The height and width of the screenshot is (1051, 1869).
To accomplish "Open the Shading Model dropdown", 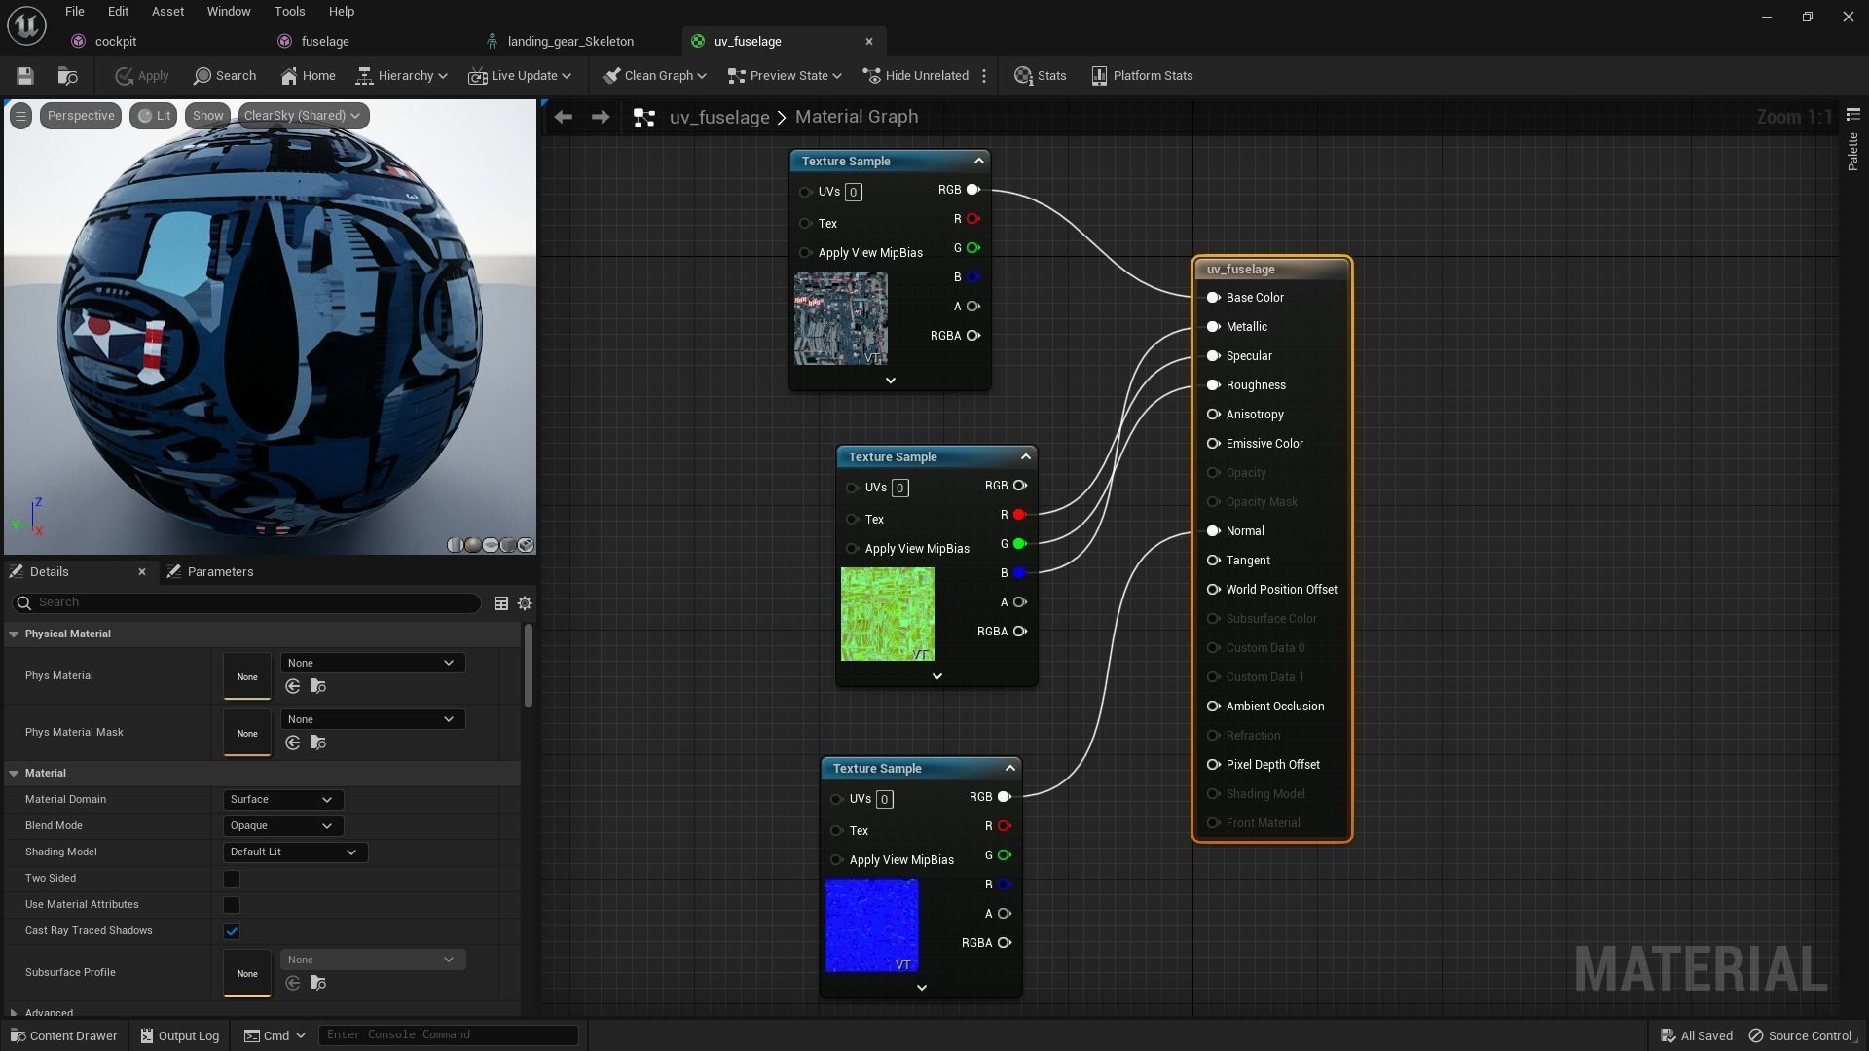I will pyautogui.click(x=294, y=852).
